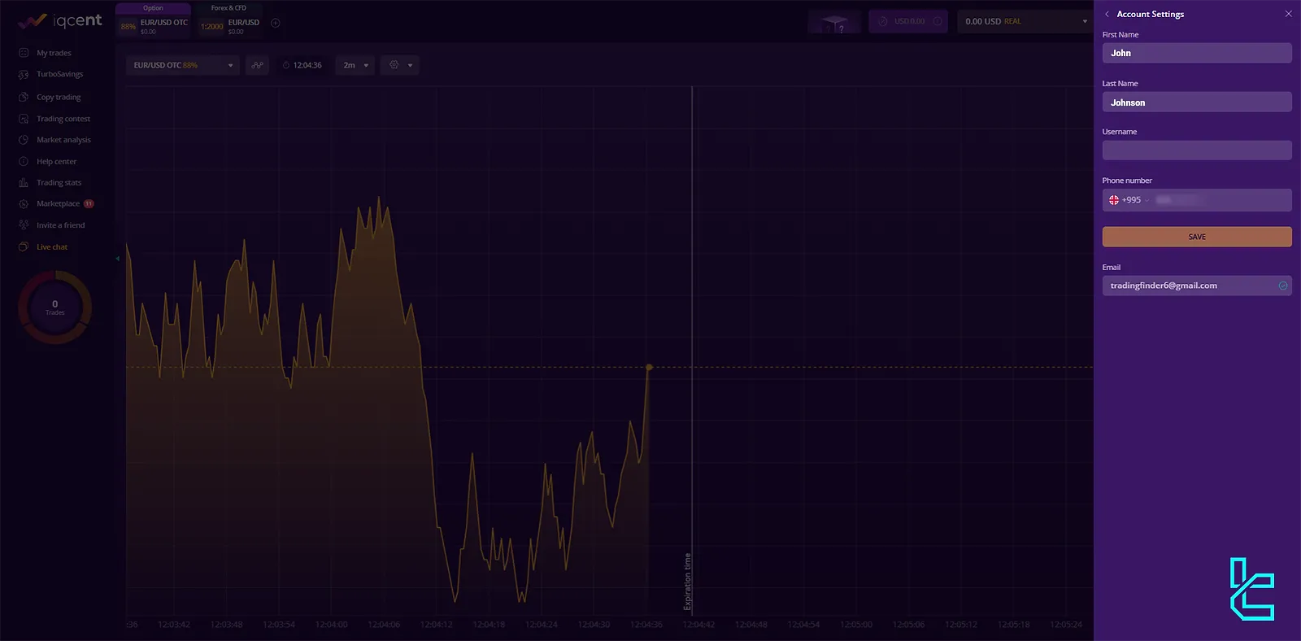Open Help center link
Viewport: 1301px width, 641px height.
(x=56, y=161)
